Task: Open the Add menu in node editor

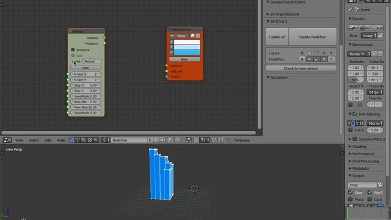Action: pyautogui.click(x=48, y=140)
